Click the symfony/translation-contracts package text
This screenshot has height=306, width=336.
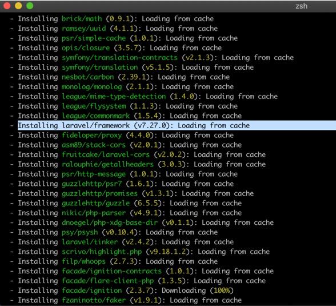pos(119,58)
